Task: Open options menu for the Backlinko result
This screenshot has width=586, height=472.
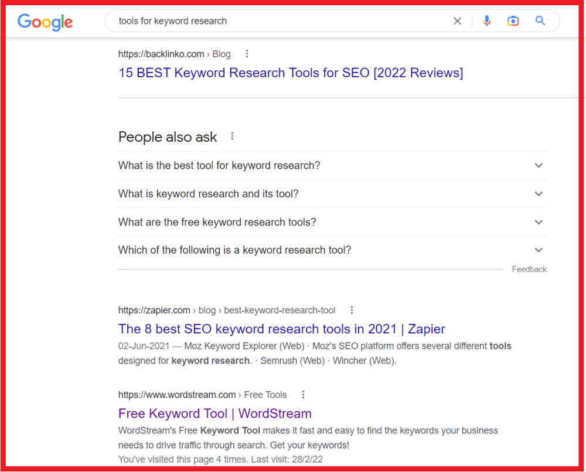Action: [247, 53]
